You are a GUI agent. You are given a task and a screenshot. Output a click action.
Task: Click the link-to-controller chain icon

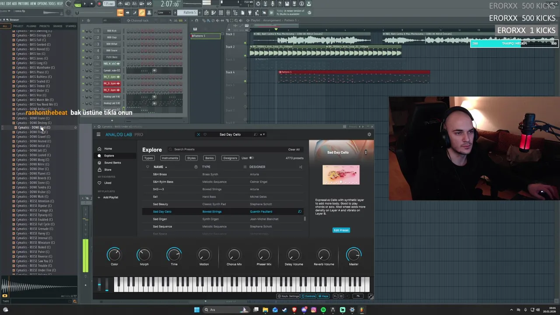click(142, 13)
